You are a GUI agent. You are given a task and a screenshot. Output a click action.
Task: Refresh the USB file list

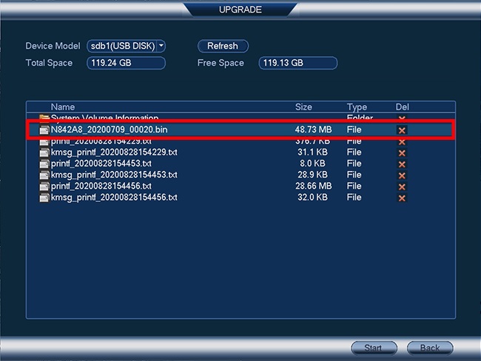tap(223, 46)
